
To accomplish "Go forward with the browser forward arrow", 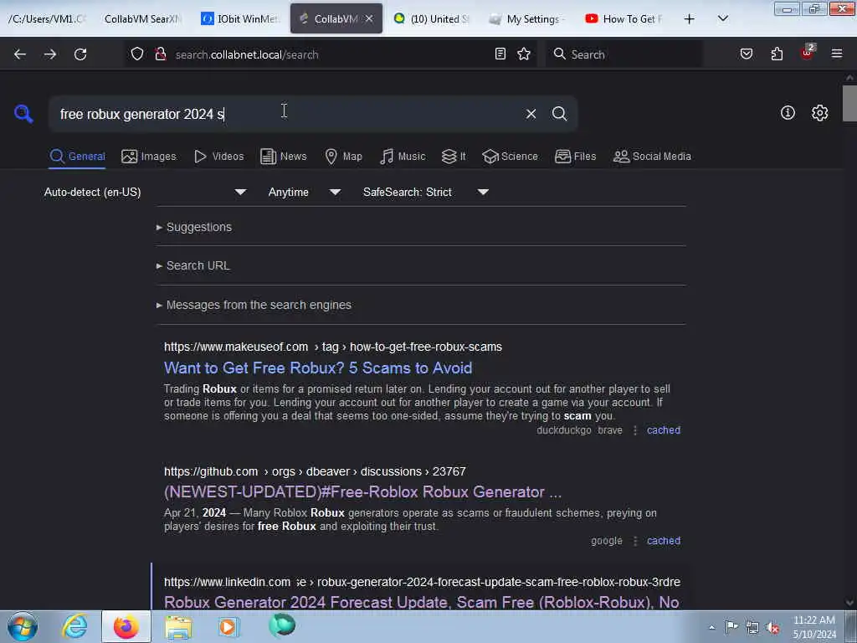I will [49, 54].
